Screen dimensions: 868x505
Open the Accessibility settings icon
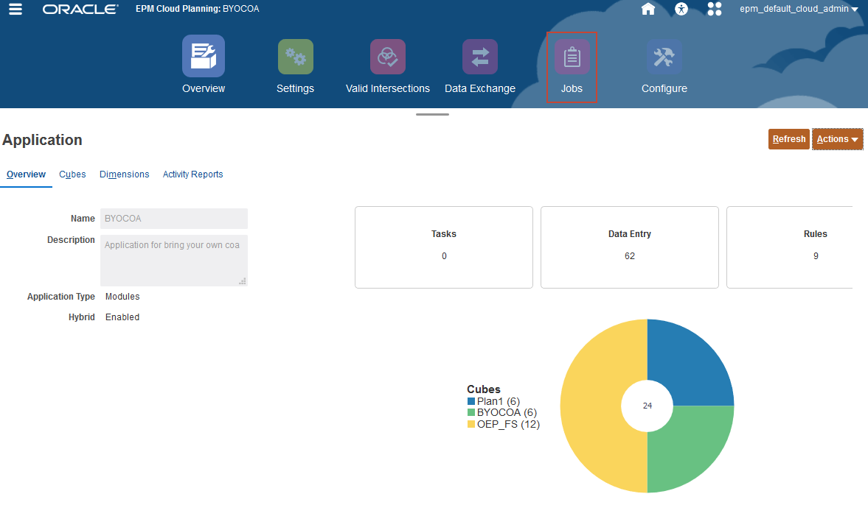tap(681, 9)
